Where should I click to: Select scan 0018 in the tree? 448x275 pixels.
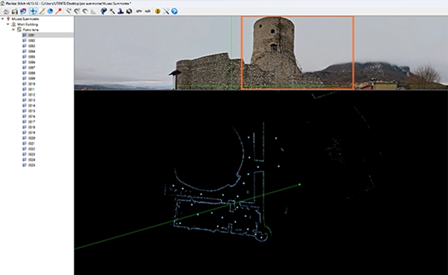point(32,127)
